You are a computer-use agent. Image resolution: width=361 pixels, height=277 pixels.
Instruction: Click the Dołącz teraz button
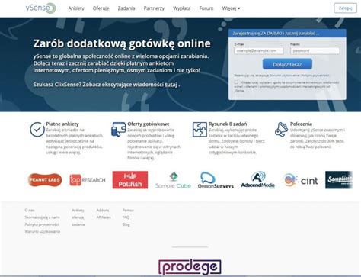(x=287, y=64)
